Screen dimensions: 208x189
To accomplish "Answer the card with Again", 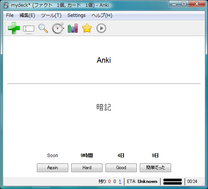I will coord(52,168).
